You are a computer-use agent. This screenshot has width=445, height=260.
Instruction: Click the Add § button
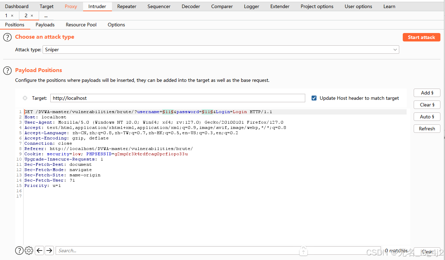(427, 93)
